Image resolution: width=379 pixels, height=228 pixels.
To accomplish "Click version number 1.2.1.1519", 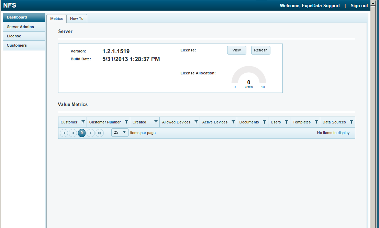I will coord(116,51).
